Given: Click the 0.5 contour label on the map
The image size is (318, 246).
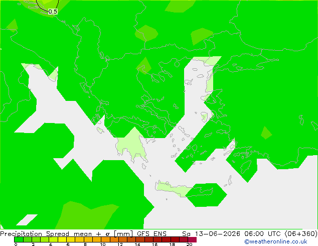Looking at the screenshot, I should [53, 12].
